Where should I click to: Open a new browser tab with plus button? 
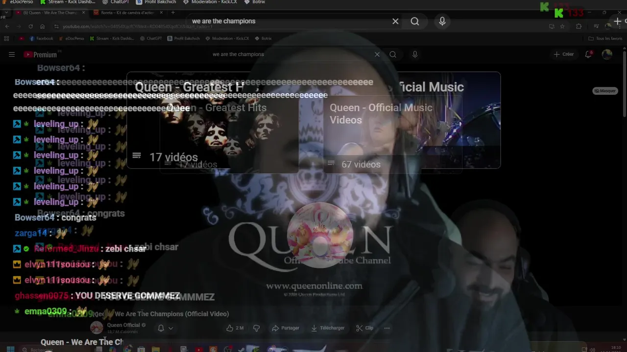click(x=172, y=13)
